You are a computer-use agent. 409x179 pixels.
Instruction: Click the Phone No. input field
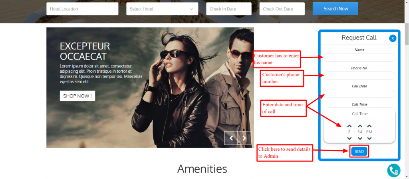(359, 76)
